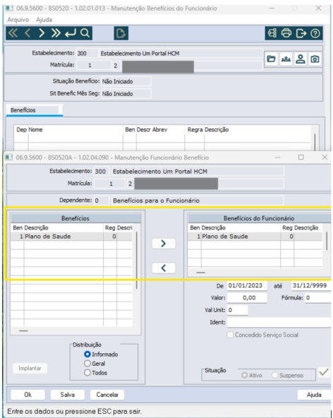
Task: Move benefit right with the arrow button
Action: (x=164, y=244)
